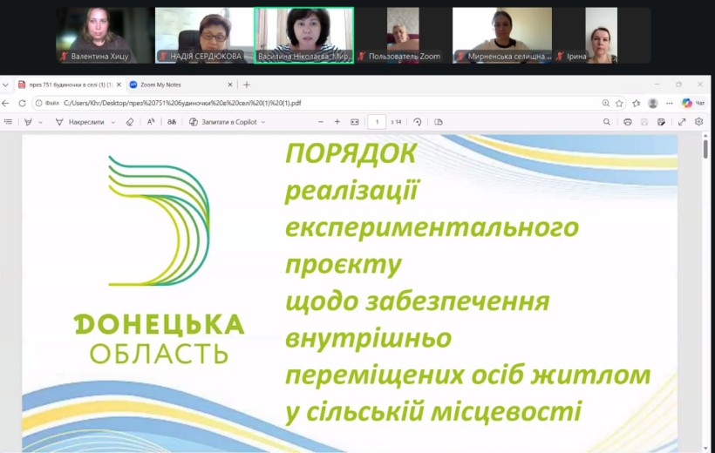715x453 pixels.
Task: Click the ПОРЯДОК heading on the slide
Action: pyautogui.click(x=351, y=153)
